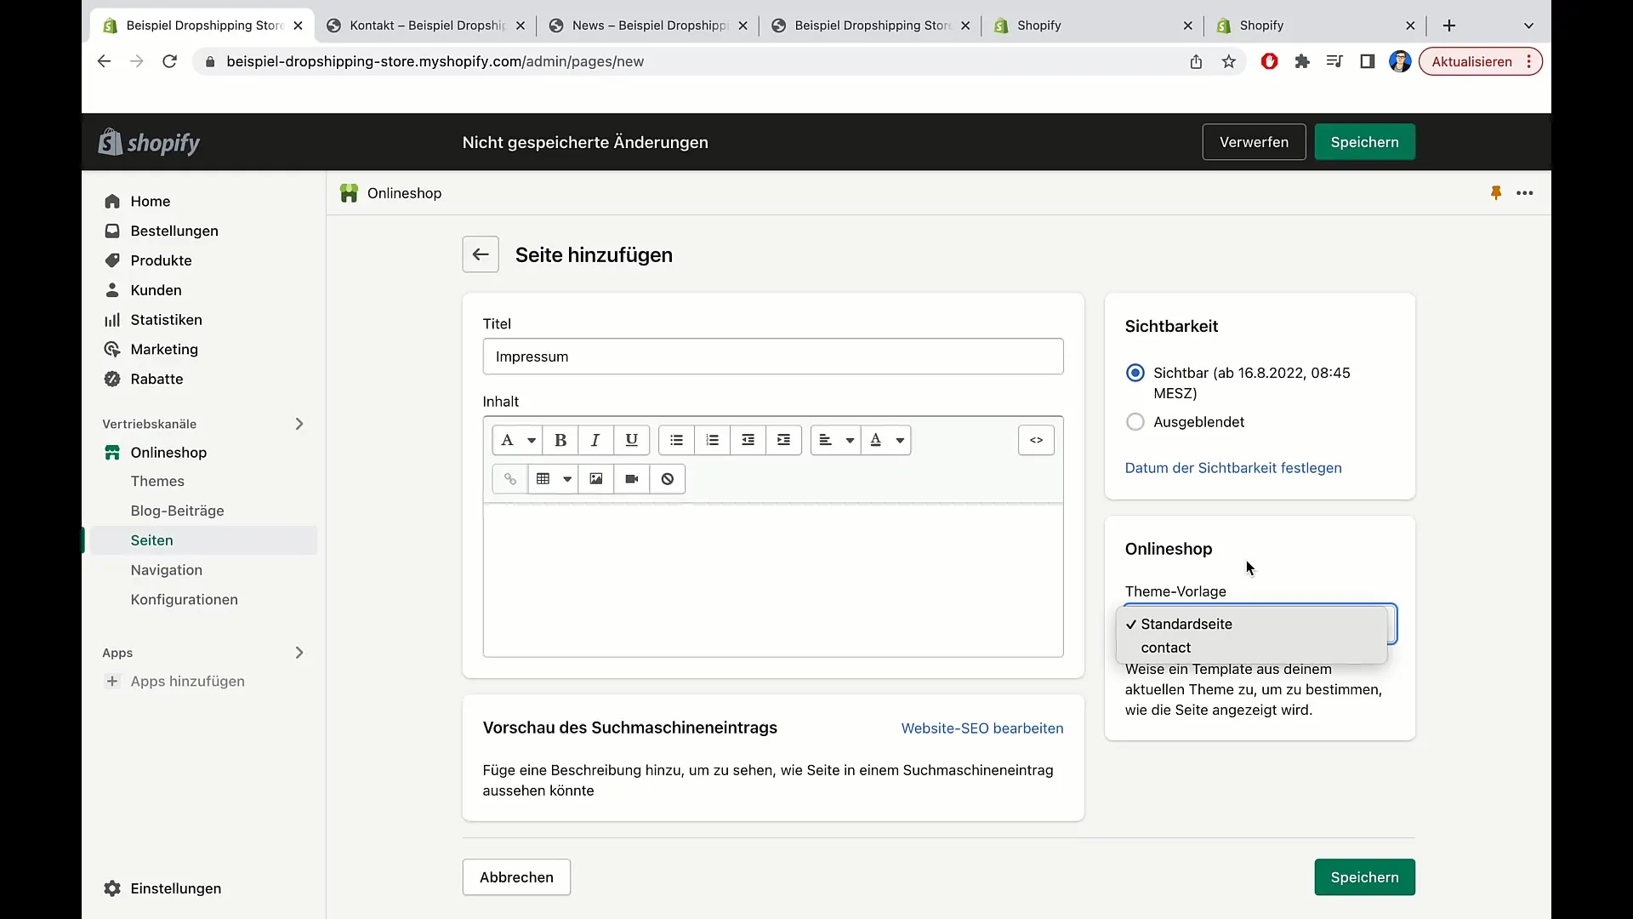
Task: Expand the Theme-Vorlage dropdown
Action: [1259, 623]
